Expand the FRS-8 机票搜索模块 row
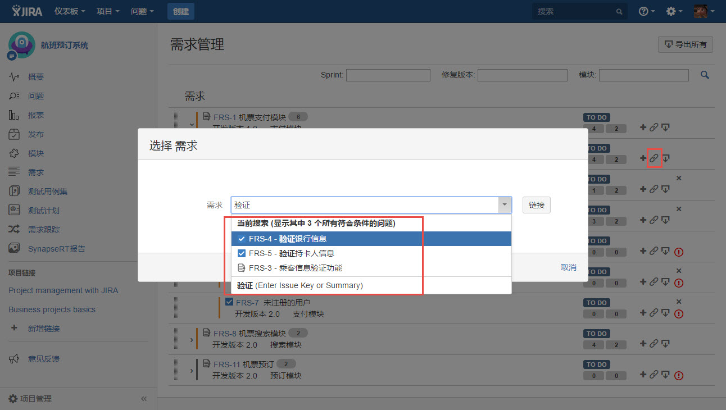Image resolution: width=726 pixels, height=410 pixels. click(x=192, y=340)
